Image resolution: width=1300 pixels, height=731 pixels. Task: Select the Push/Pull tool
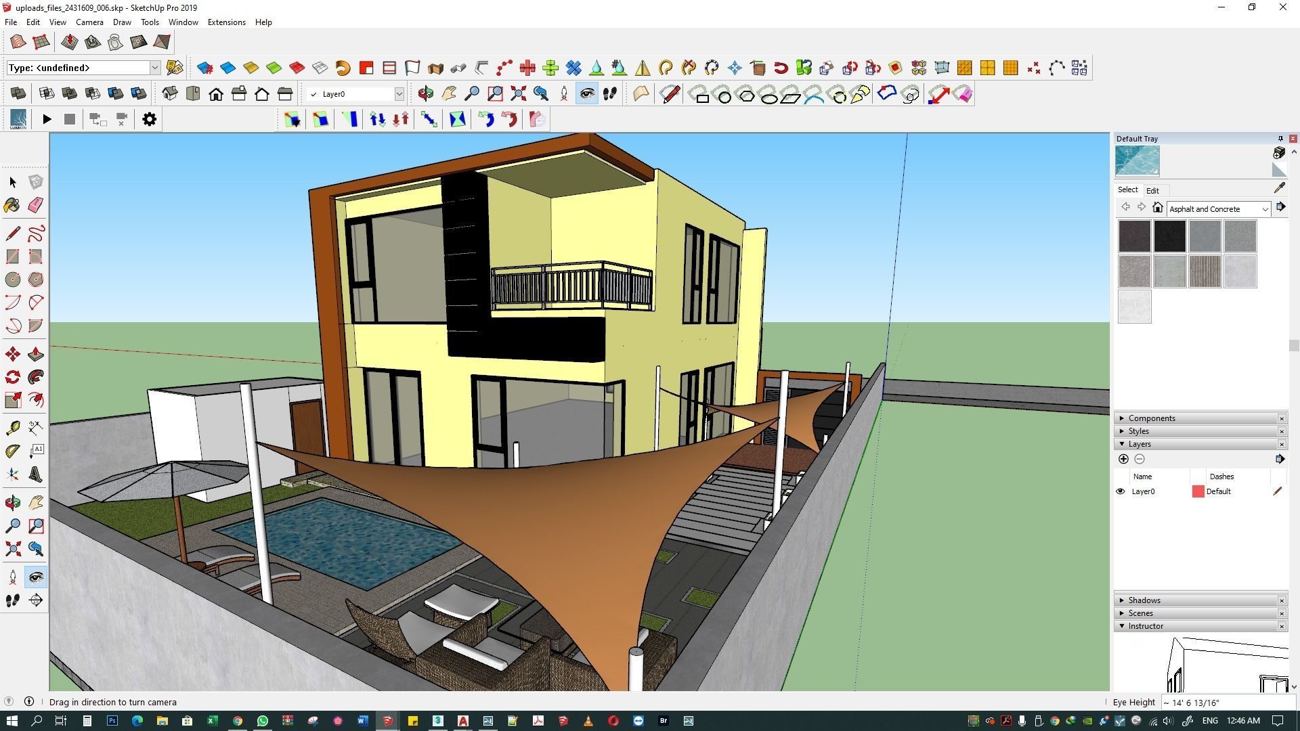pos(36,354)
